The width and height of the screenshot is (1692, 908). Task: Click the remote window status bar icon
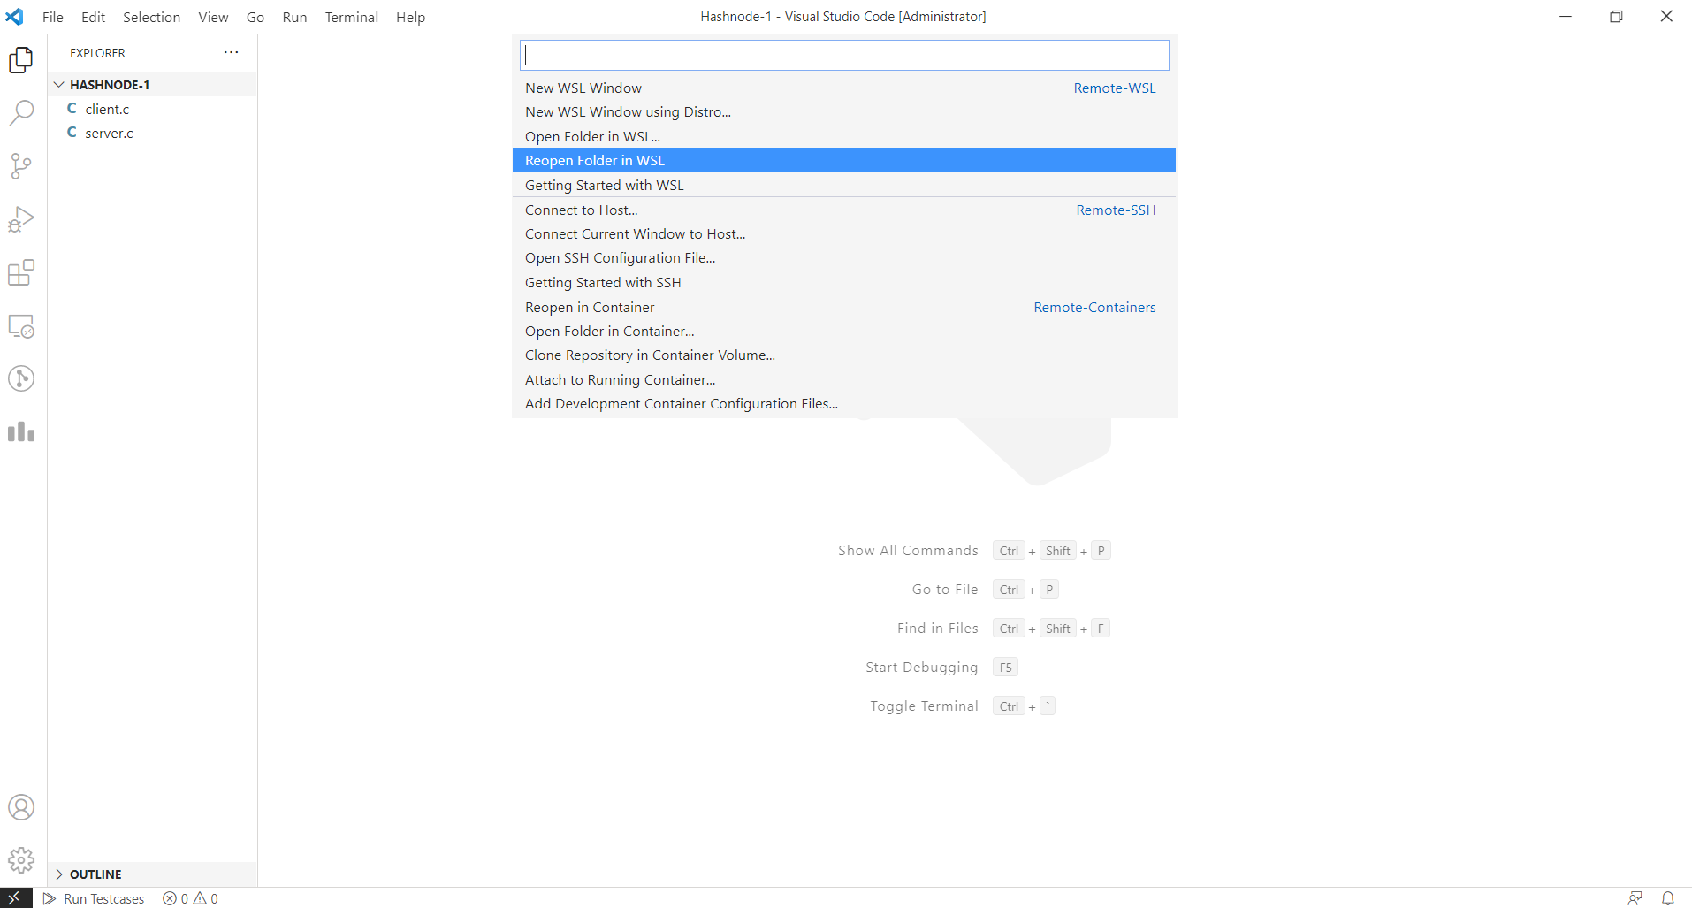point(15,897)
